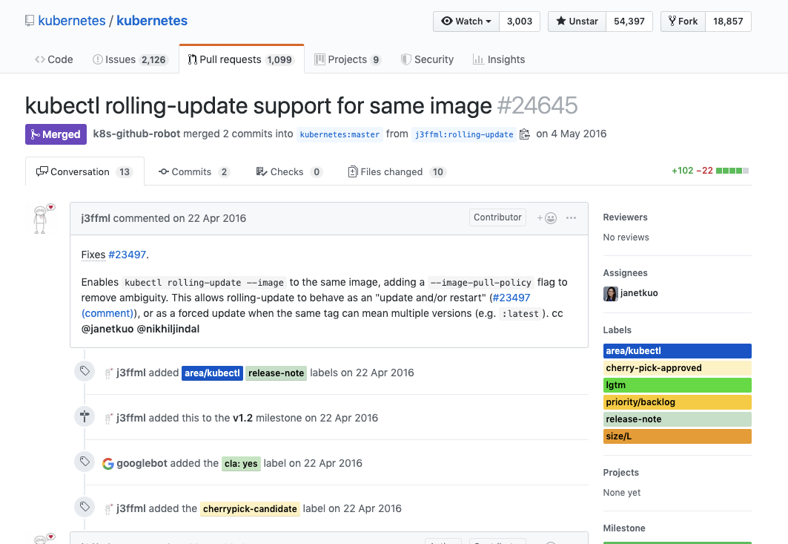Click j3ffml author name in comment header
This screenshot has height=544, width=788.
tap(96, 218)
